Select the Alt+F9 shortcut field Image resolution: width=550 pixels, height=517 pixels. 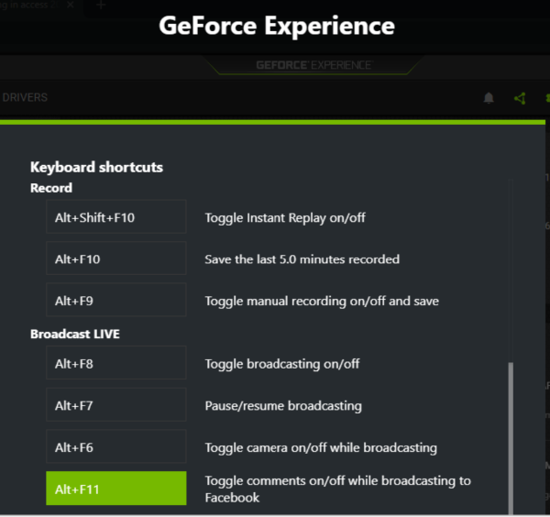[116, 300]
